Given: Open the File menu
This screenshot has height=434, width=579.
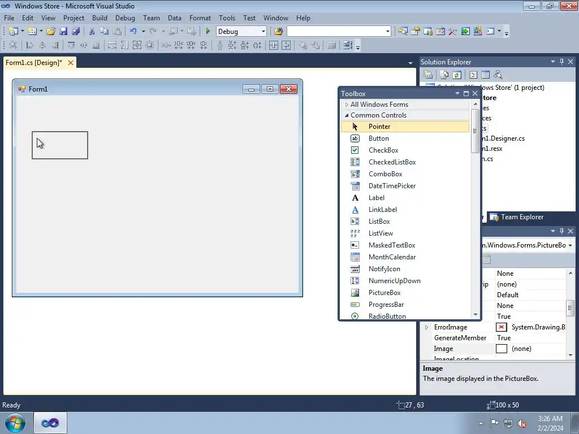Looking at the screenshot, I should click(9, 18).
